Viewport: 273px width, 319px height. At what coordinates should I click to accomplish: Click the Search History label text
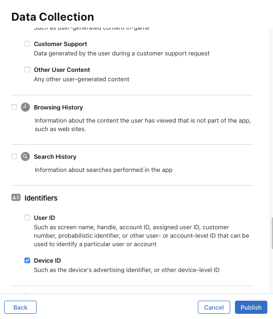(x=55, y=156)
